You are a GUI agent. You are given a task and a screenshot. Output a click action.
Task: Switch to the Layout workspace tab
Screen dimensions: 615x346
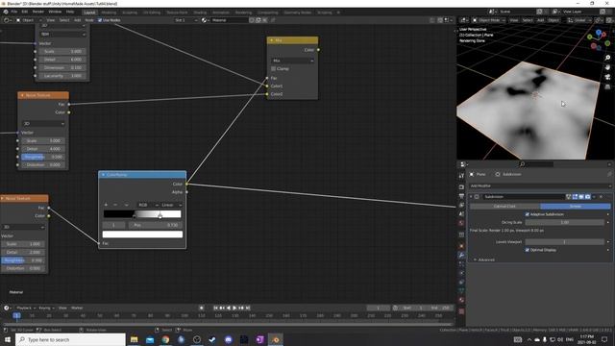pos(89,12)
